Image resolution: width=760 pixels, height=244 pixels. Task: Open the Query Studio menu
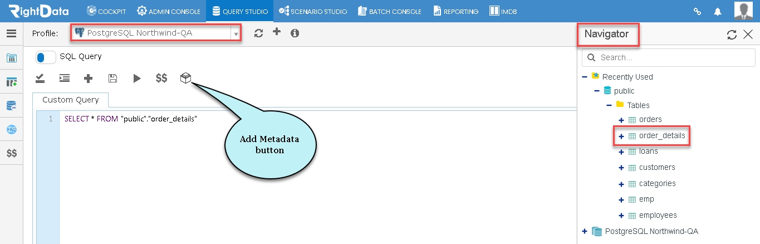point(239,11)
